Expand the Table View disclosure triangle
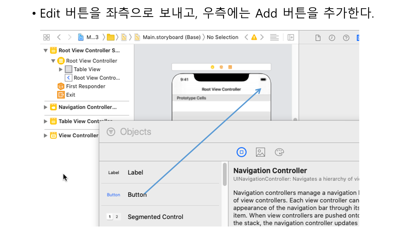 click(x=61, y=69)
